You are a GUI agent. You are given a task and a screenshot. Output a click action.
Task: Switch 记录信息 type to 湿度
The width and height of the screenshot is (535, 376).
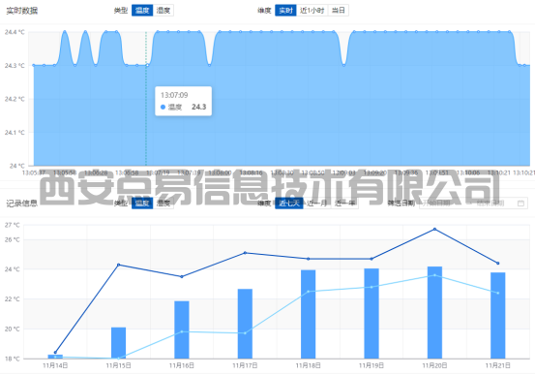tap(163, 204)
